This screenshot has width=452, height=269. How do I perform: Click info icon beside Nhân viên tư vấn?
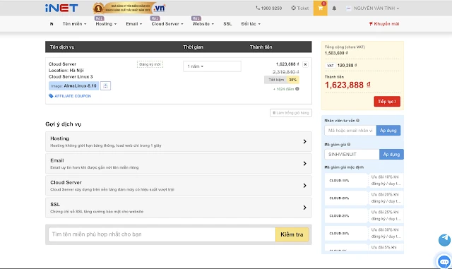pyautogui.click(x=358, y=121)
